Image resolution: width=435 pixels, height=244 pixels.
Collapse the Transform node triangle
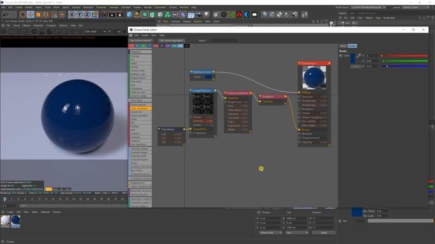coord(159,129)
